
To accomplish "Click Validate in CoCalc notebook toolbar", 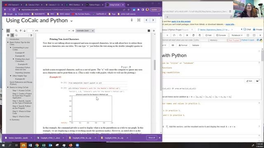I will pos(196,45).
